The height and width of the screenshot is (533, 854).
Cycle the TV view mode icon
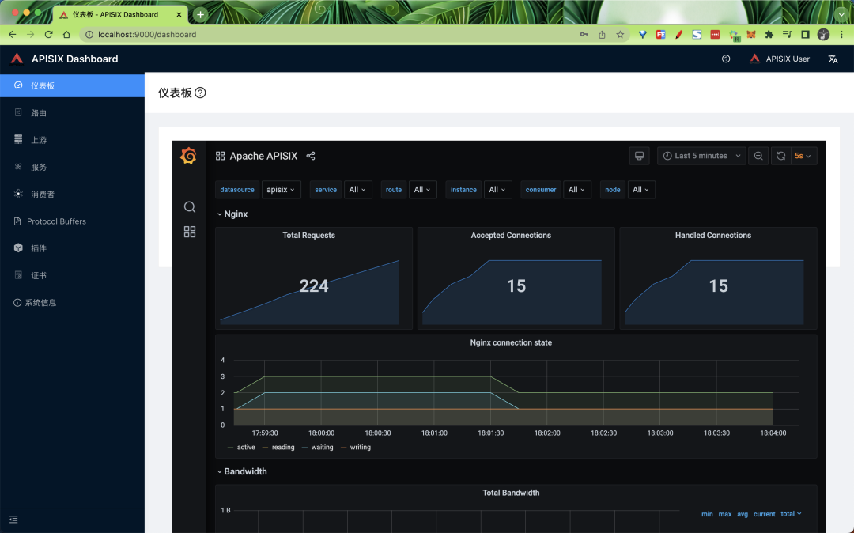[639, 156]
